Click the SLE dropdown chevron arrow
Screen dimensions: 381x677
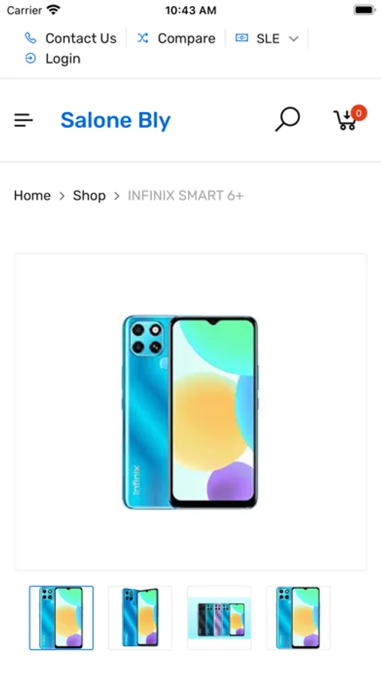tap(293, 39)
